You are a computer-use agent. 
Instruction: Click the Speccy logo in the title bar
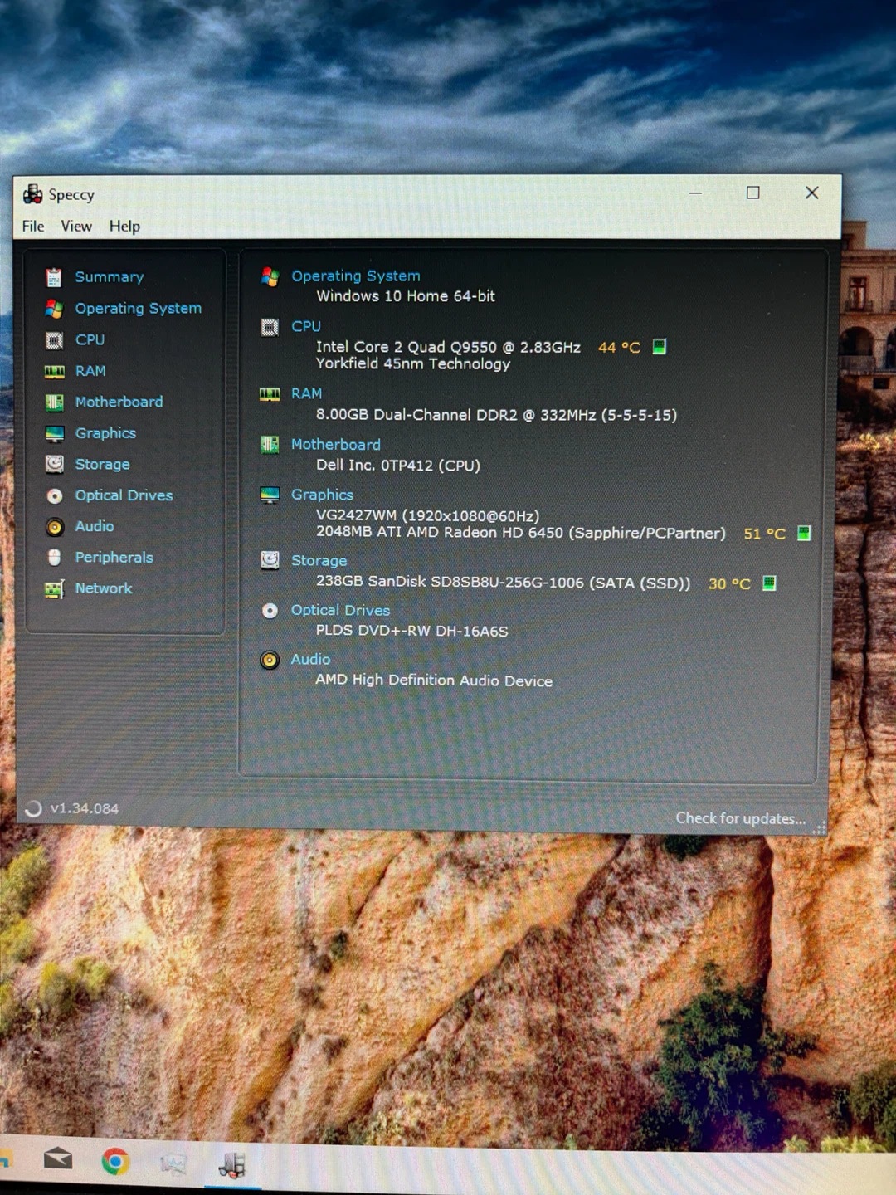[32, 194]
